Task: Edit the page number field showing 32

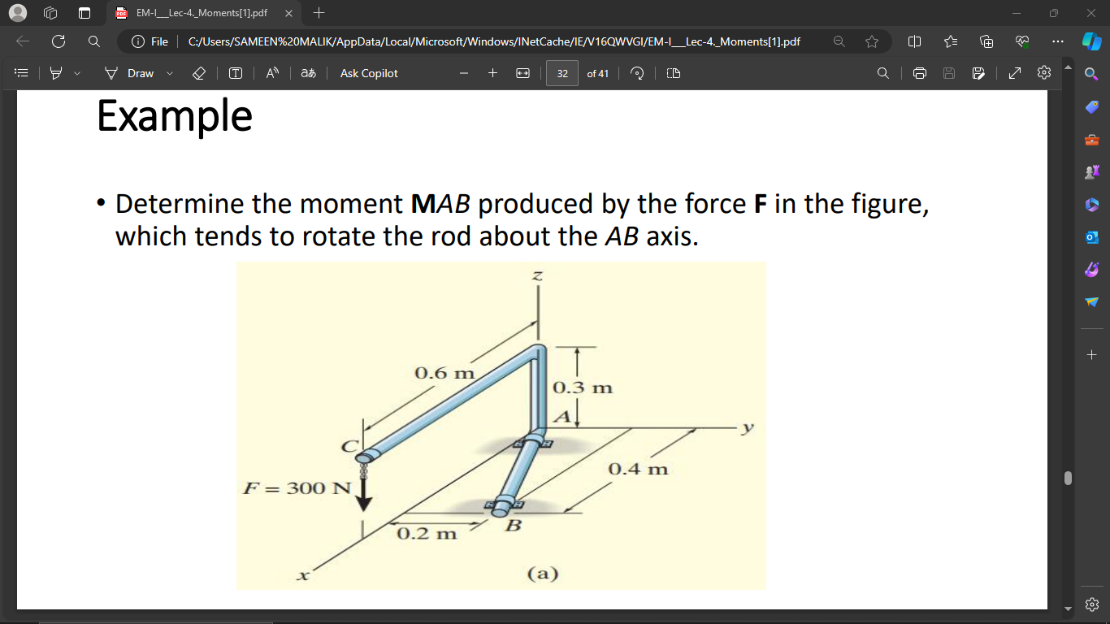Action: click(562, 73)
